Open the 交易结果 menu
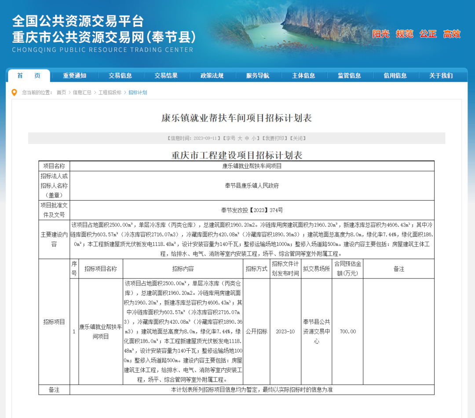This screenshot has width=475, height=418. [x=166, y=76]
